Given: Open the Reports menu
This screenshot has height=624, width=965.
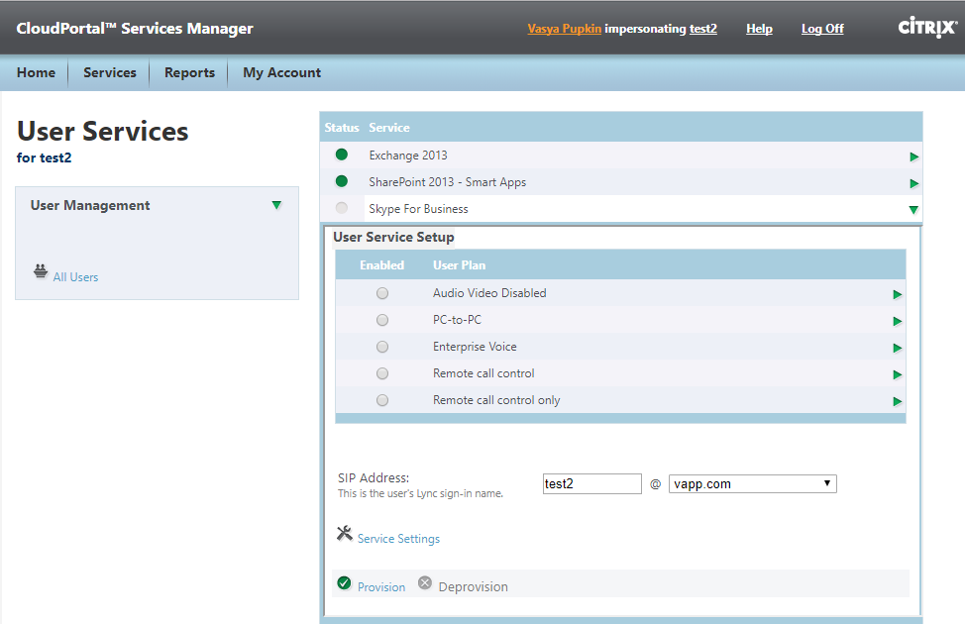Looking at the screenshot, I should tap(189, 72).
